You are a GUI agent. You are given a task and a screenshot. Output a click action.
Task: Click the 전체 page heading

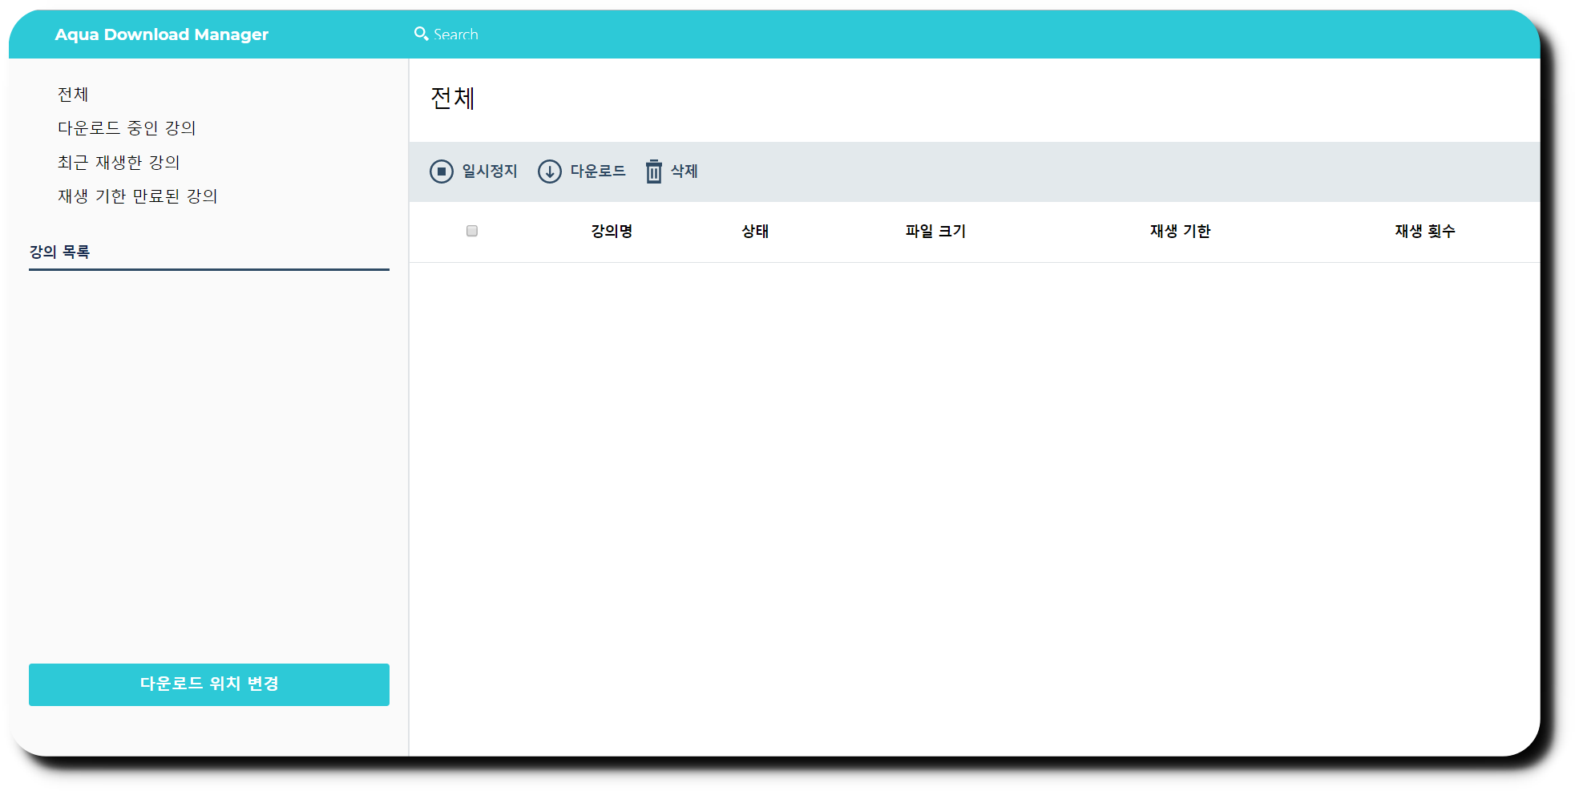coord(453,98)
